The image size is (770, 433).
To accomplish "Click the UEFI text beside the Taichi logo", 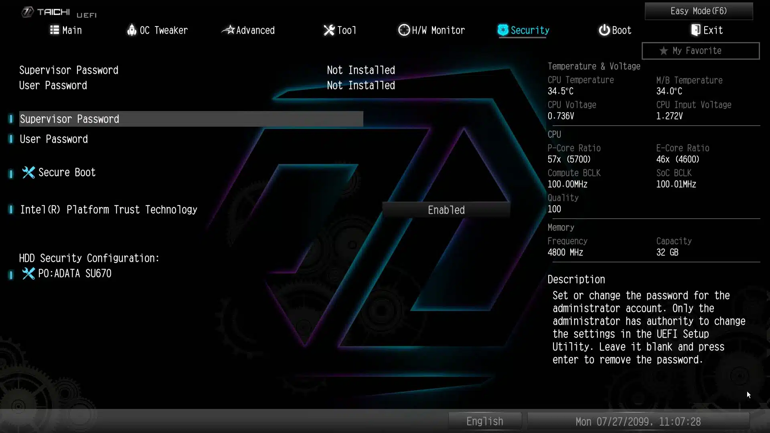I will click(87, 15).
